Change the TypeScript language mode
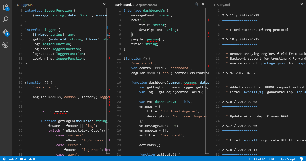 288,159
